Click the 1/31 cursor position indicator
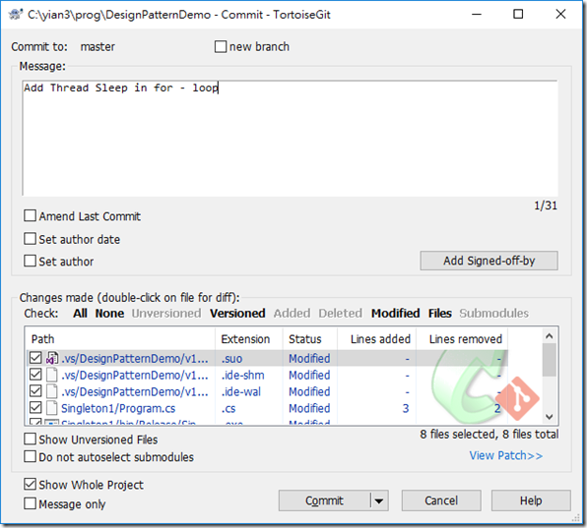The width and height of the screenshot is (587, 528). tap(546, 205)
